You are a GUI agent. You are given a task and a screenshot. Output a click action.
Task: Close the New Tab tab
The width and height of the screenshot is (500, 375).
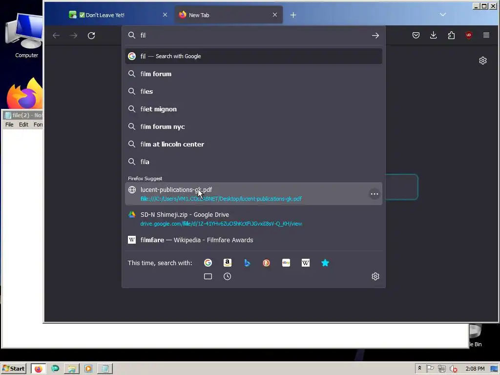[x=275, y=15]
